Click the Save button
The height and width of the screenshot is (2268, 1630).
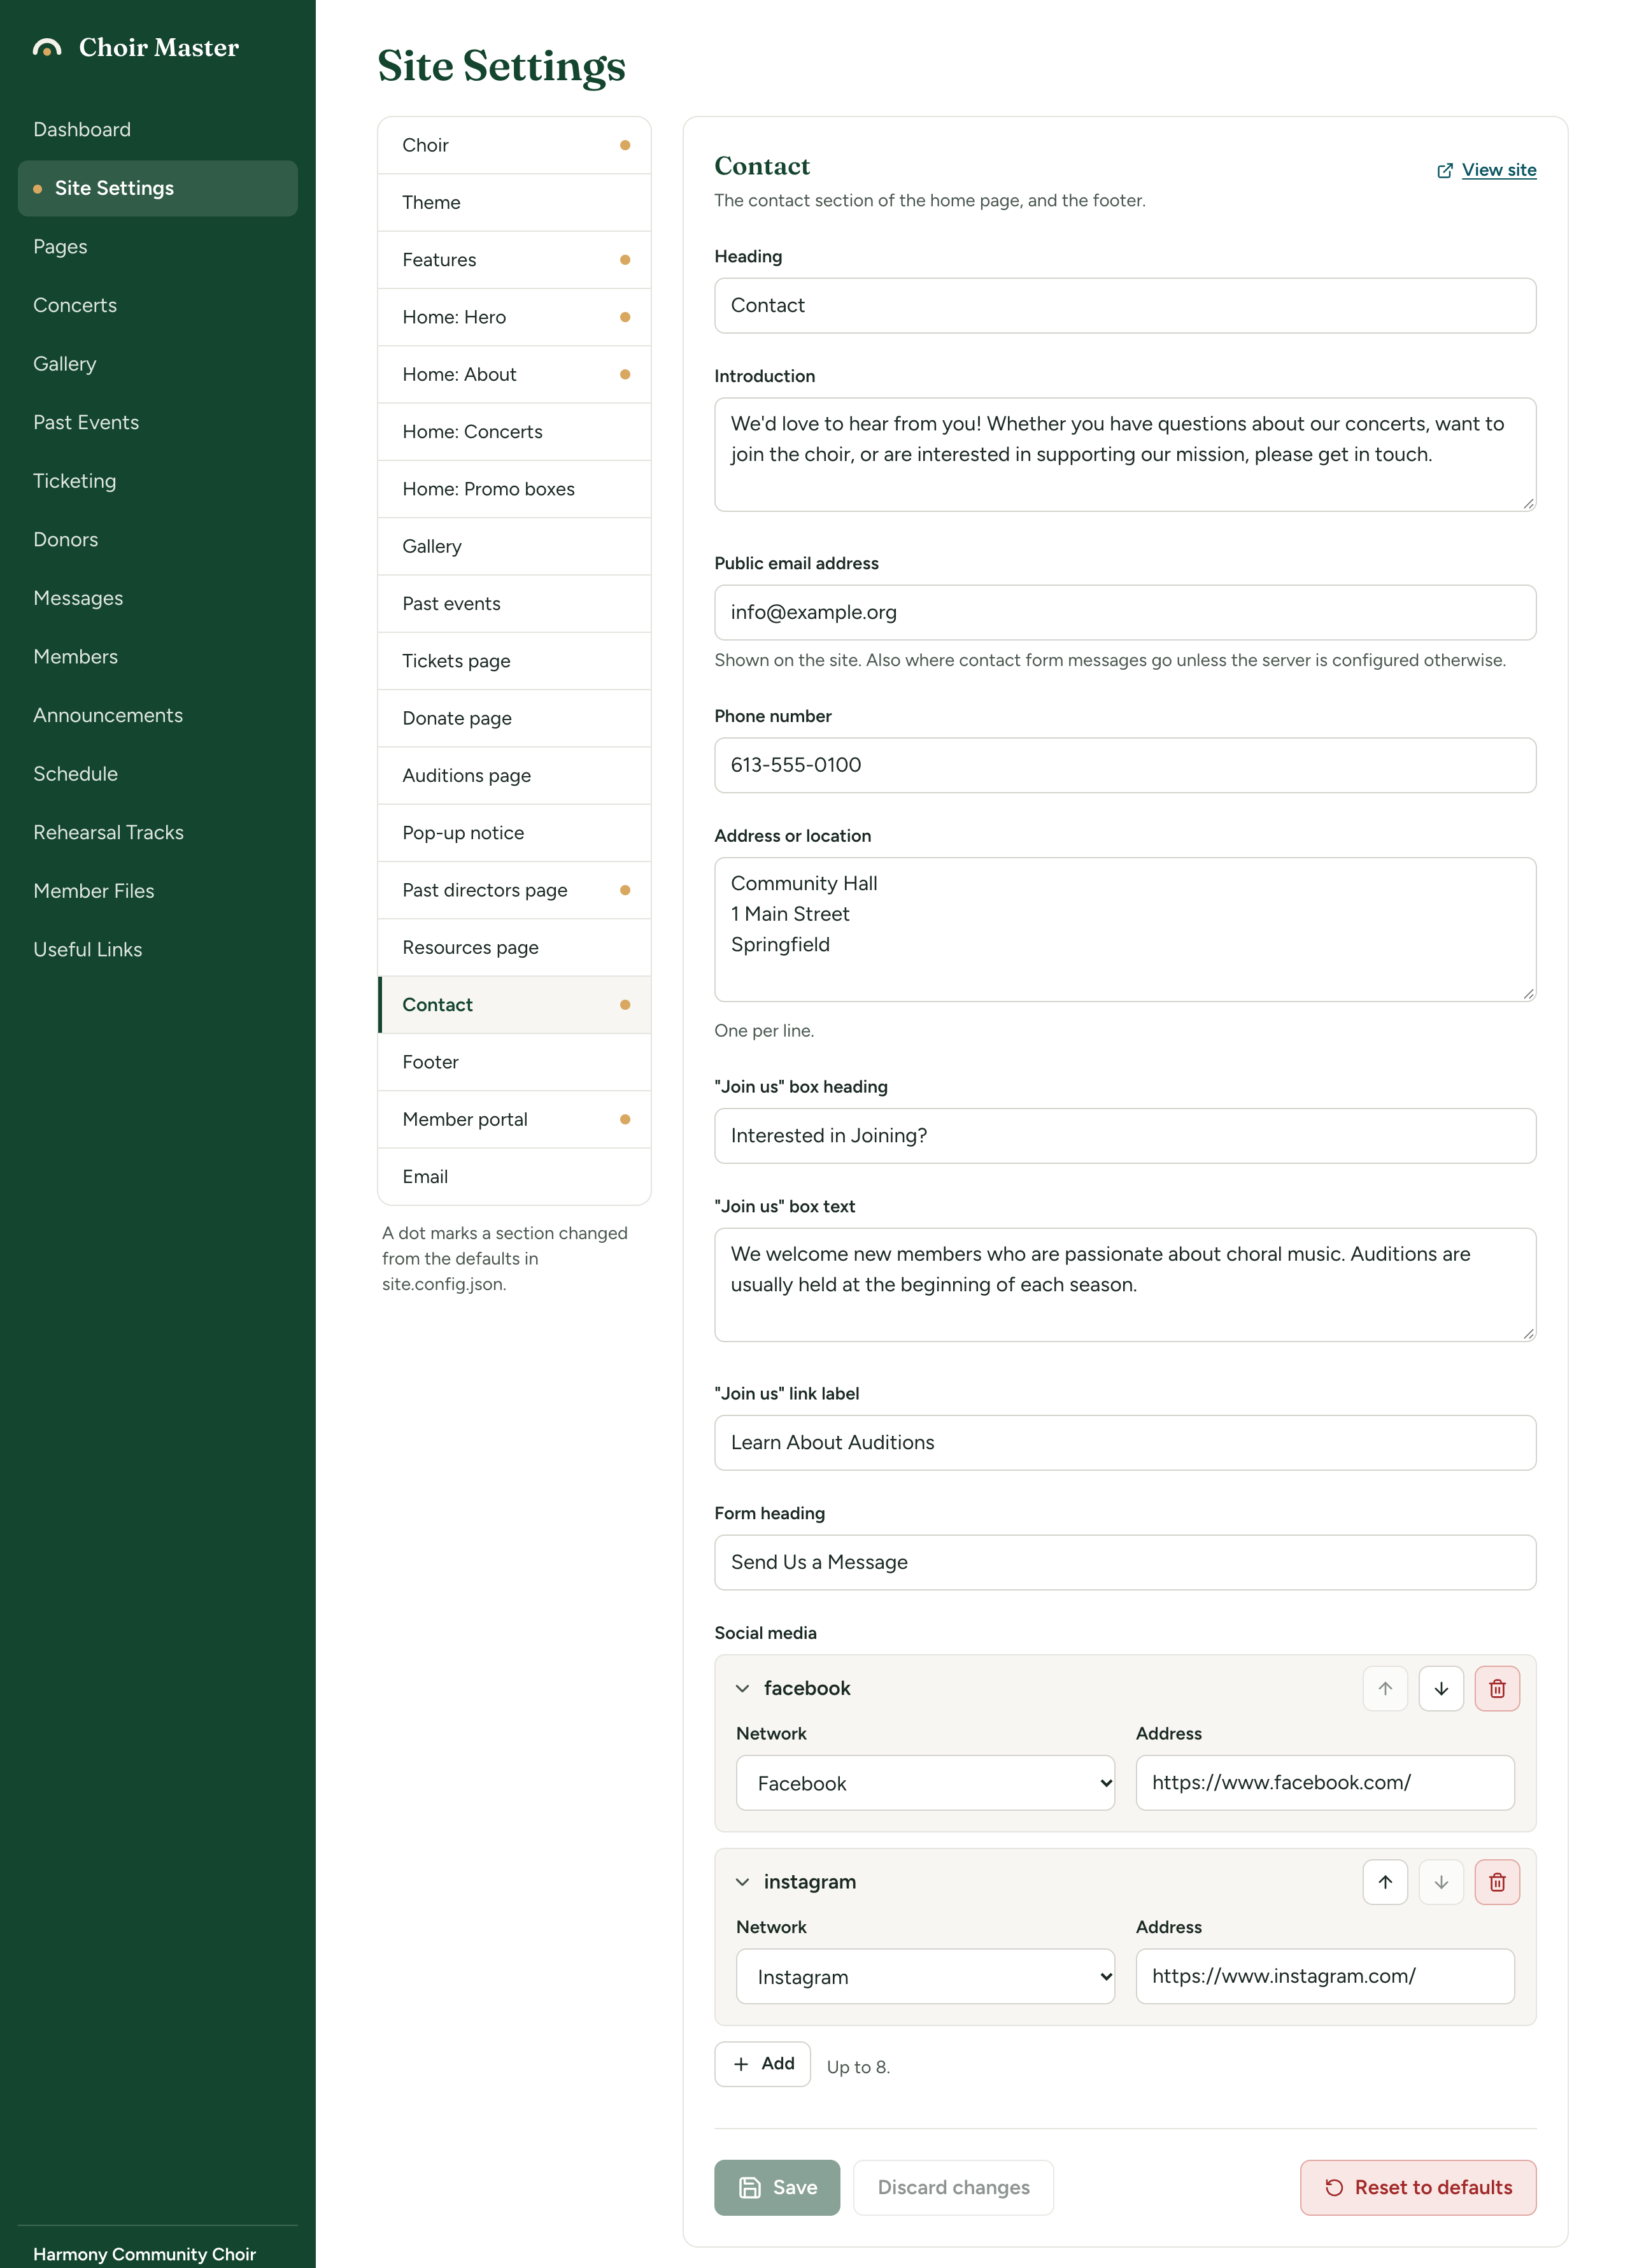(777, 2188)
